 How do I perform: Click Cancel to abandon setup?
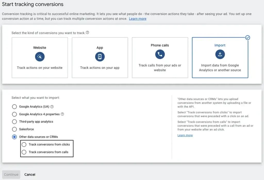pyautogui.click(x=30, y=174)
